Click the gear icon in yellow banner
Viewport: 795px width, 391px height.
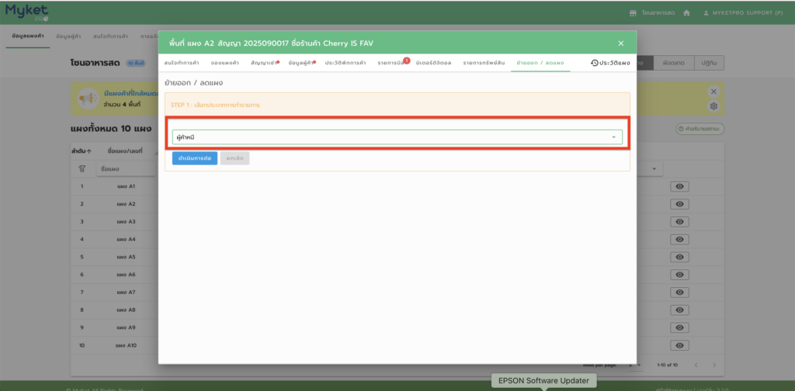713,106
